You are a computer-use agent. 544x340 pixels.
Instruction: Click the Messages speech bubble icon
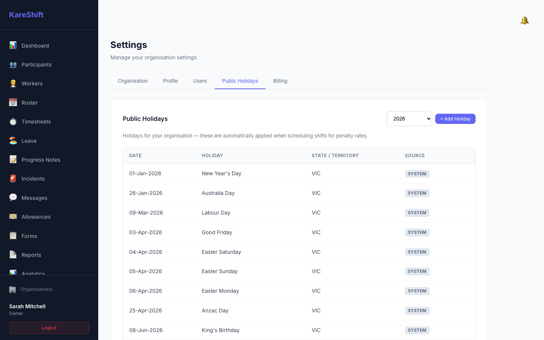point(13,198)
